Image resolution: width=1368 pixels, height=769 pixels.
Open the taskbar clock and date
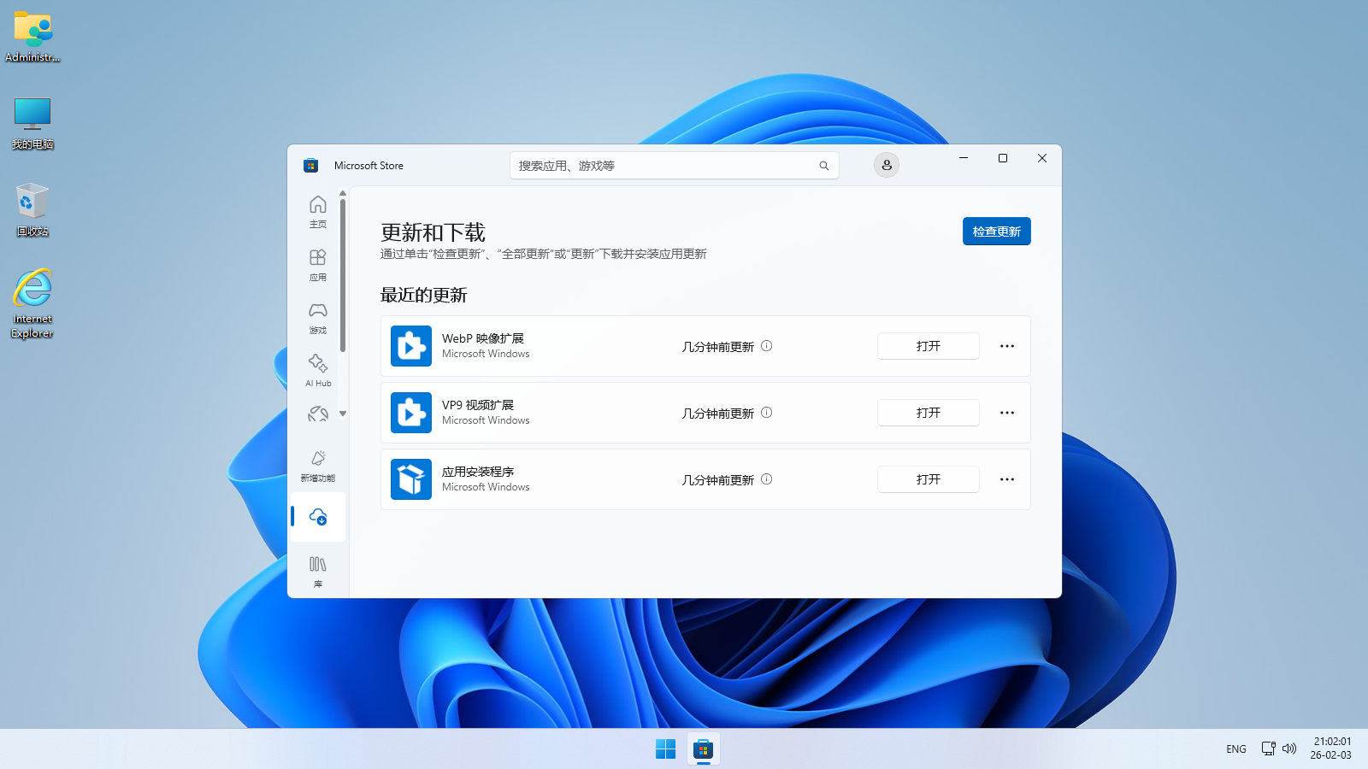pos(1331,748)
